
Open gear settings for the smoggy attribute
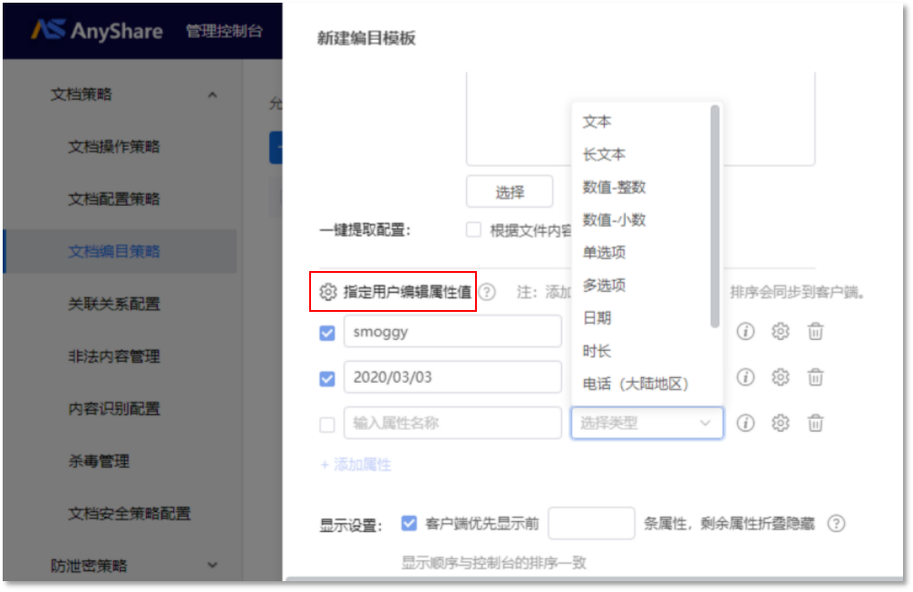[781, 332]
